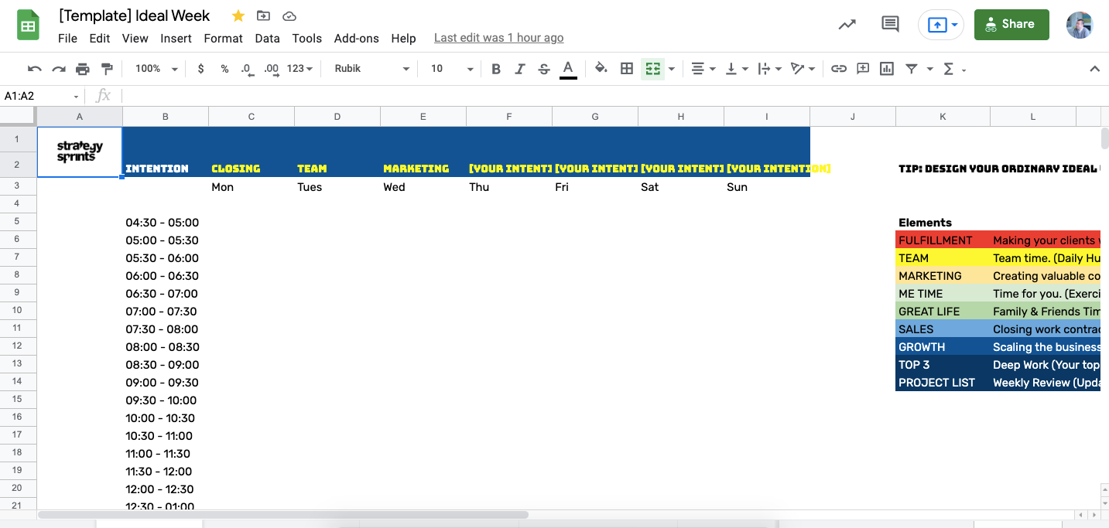Star the document
Viewport: 1109px width, 528px height.
[238, 15]
